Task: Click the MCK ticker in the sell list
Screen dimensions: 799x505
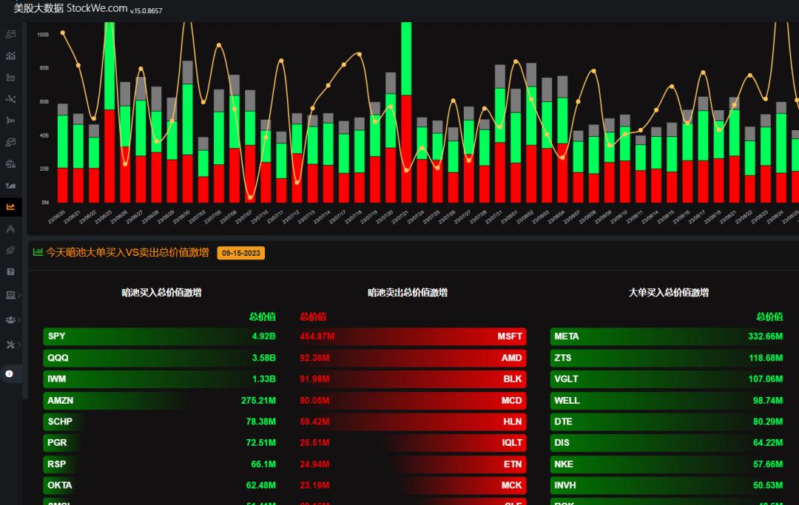Action: [x=512, y=486]
